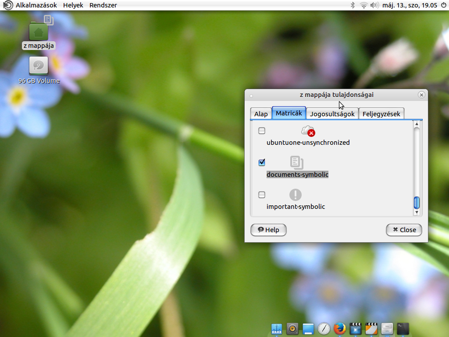Launch the terminal from the dock
This screenshot has width=449, height=337.
[x=403, y=329]
